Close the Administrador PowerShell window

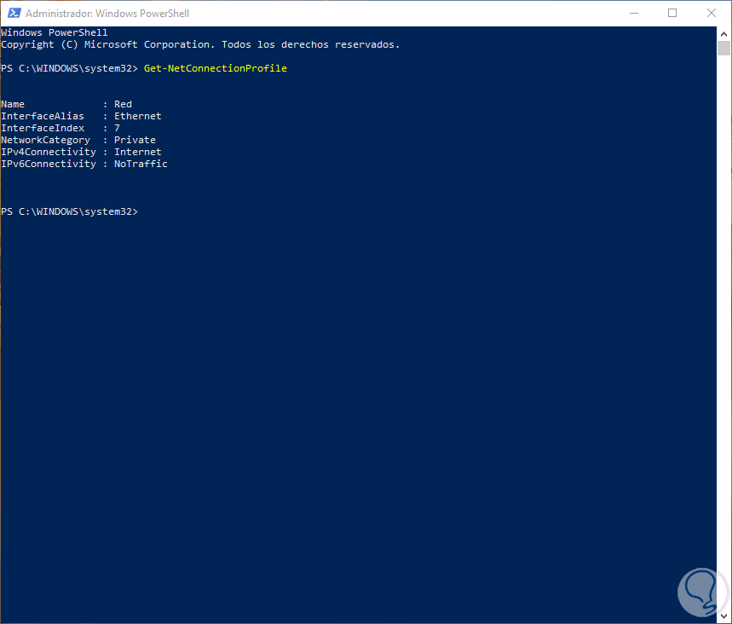[x=712, y=13]
